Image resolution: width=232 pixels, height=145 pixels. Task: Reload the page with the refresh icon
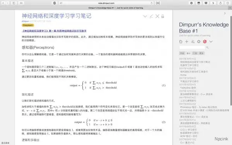click(x=152, y=3)
